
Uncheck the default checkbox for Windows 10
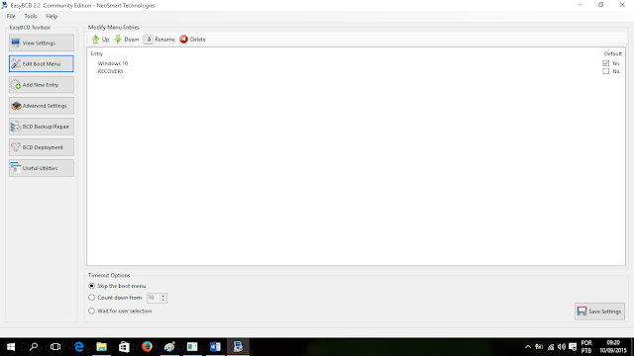(x=605, y=63)
